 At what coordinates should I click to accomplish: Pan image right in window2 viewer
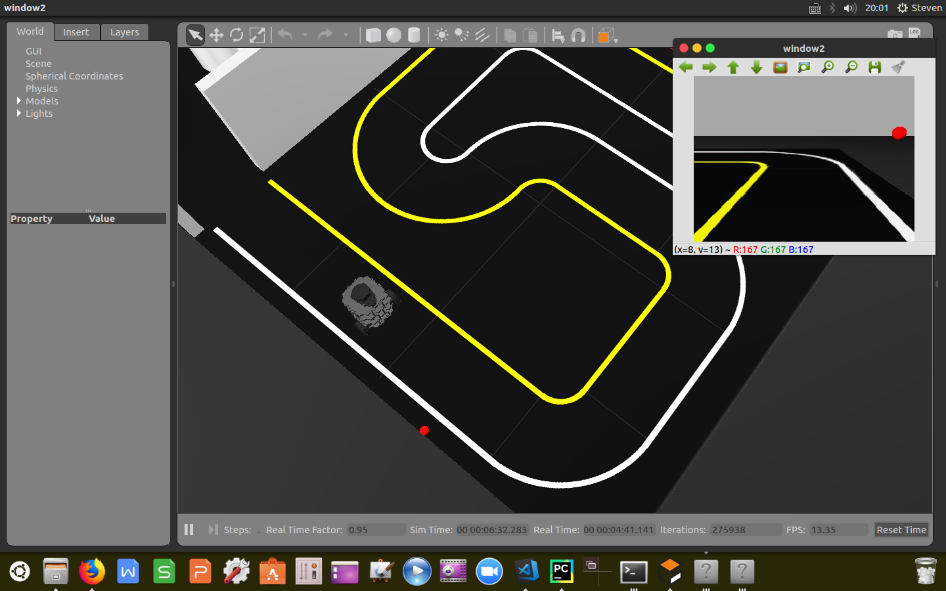coord(709,67)
